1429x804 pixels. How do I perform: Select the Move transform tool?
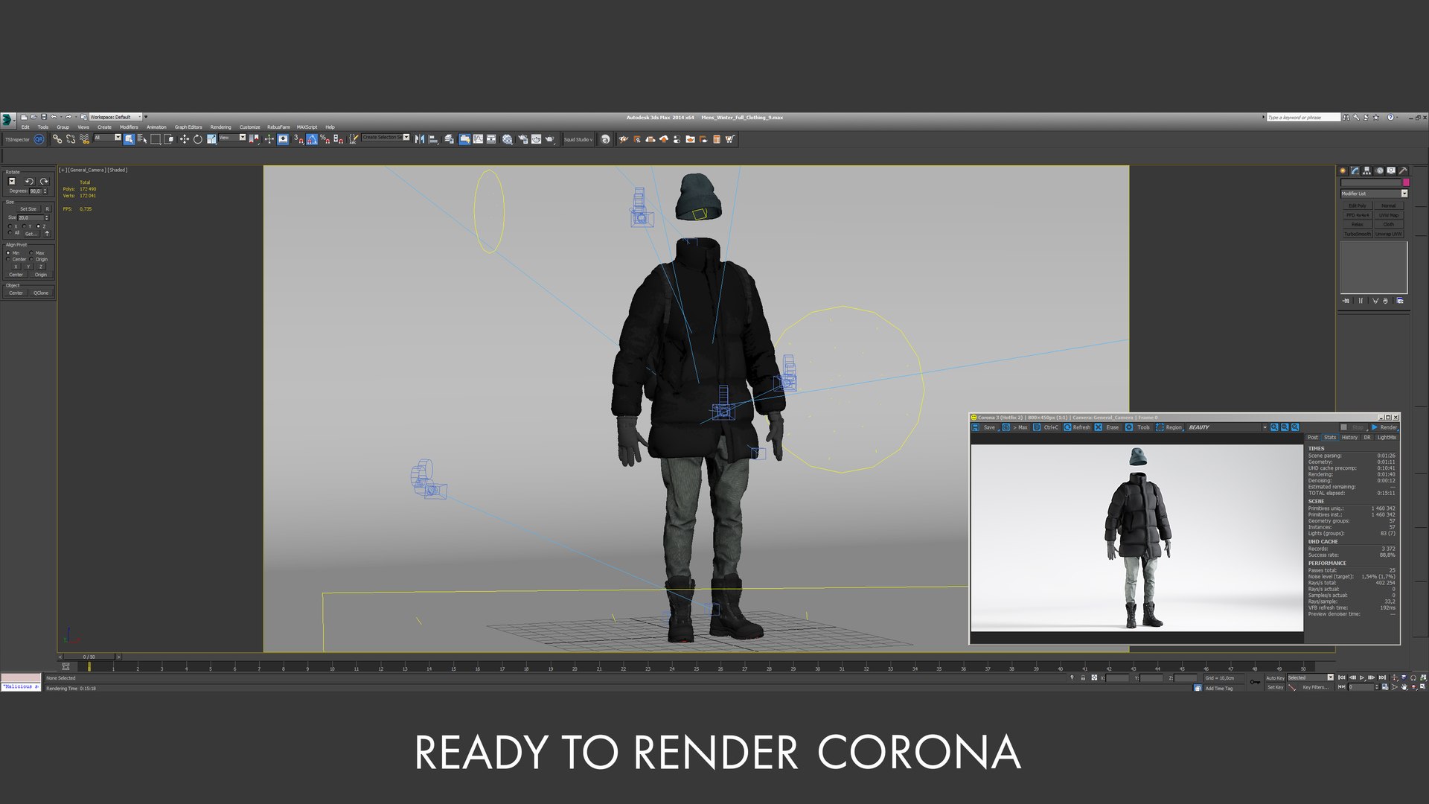click(x=184, y=138)
